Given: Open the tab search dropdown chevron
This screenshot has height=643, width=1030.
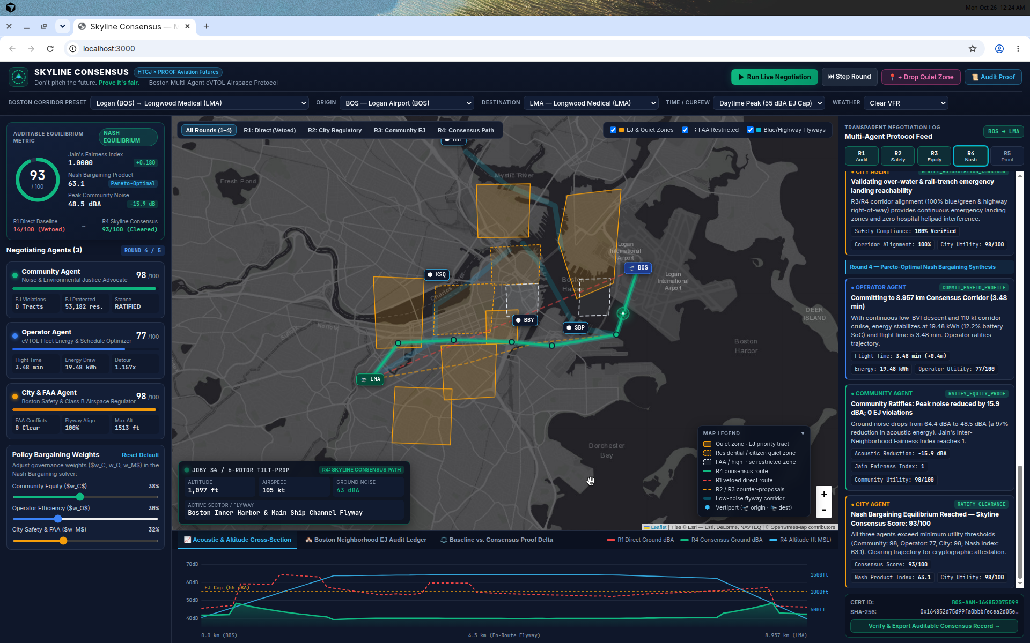Looking at the screenshot, I should (x=63, y=26).
